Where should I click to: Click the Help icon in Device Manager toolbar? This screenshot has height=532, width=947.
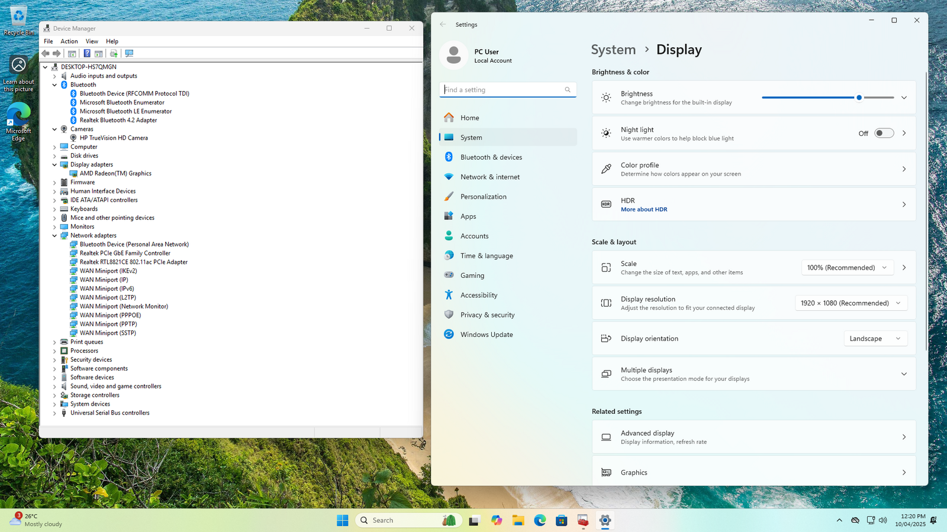pyautogui.click(x=87, y=53)
